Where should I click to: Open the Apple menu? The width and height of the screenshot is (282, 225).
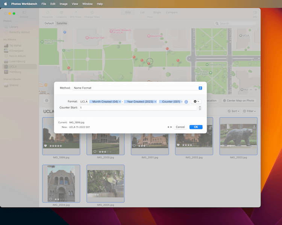coord(6,4)
